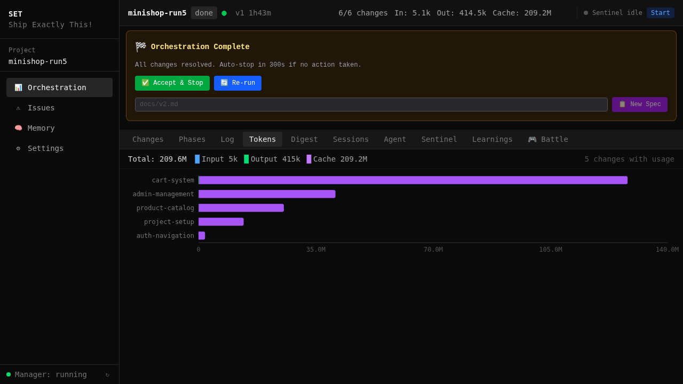
Task: Click the docs/v2.md spec input field
Action: 371,104
